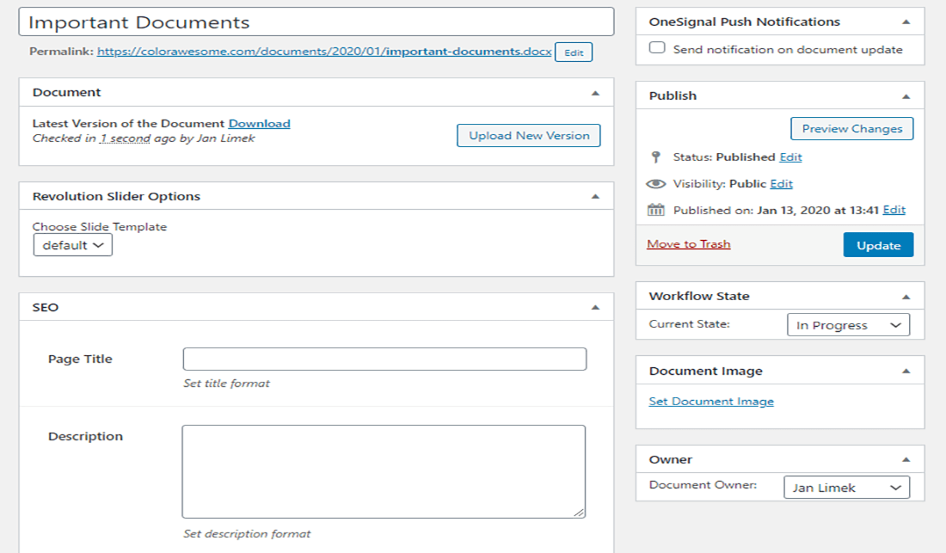946x553 pixels.
Task: Click the Update button
Action: pyautogui.click(x=878, y=244)
